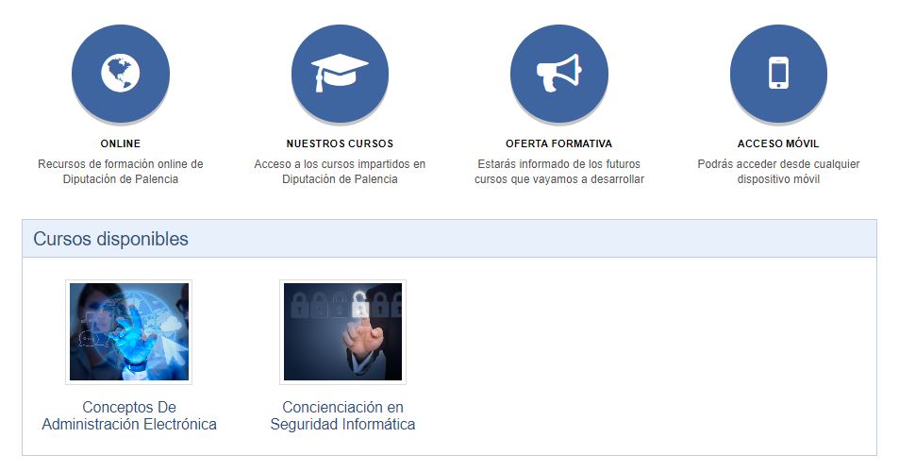Select the ACCESO MÓVIL heading

(778, 143)
